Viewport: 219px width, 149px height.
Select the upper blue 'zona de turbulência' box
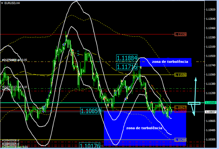pyautogui.click(x=166, y=62)
